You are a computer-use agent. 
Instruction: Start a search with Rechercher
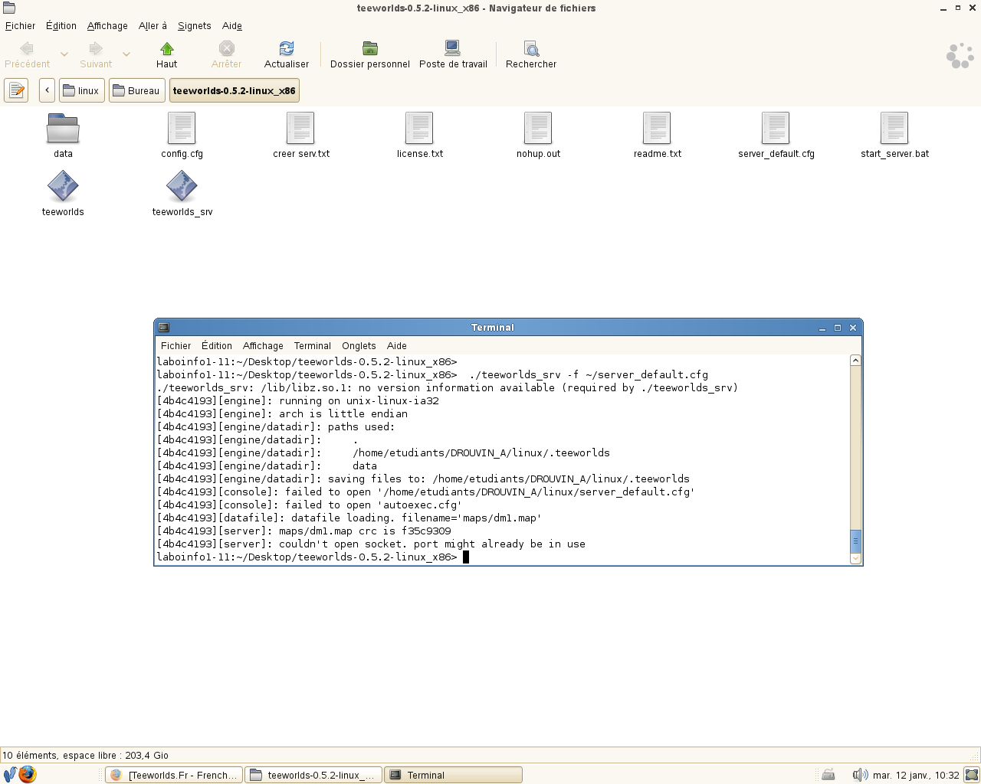pyautogui.click(x=530, y=52)
